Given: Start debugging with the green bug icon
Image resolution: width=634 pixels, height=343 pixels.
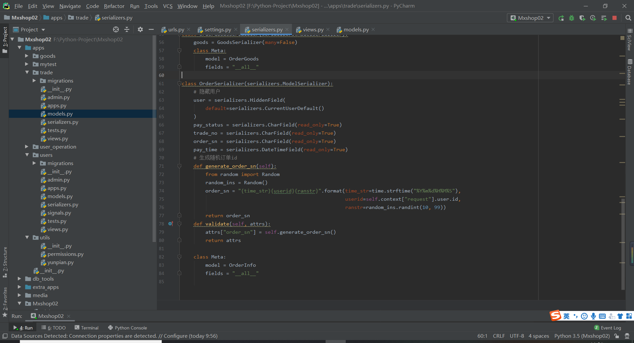Looking at the screenshot, I should point(572,18).
